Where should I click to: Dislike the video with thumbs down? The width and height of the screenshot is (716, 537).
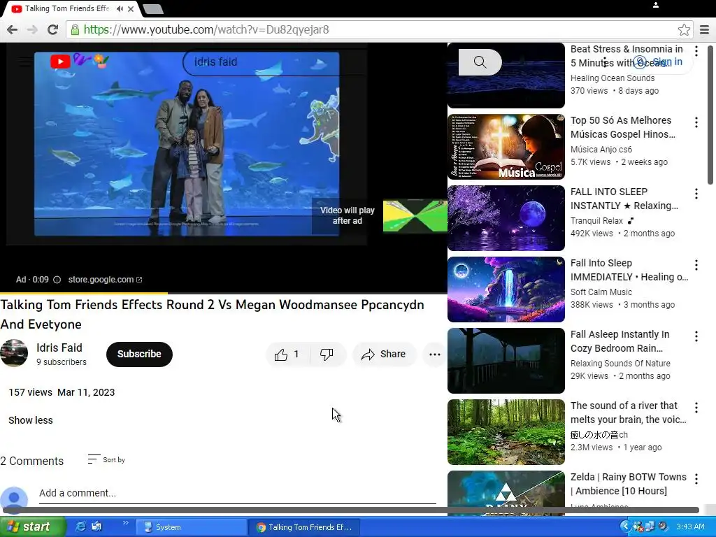tap(327, 355)
